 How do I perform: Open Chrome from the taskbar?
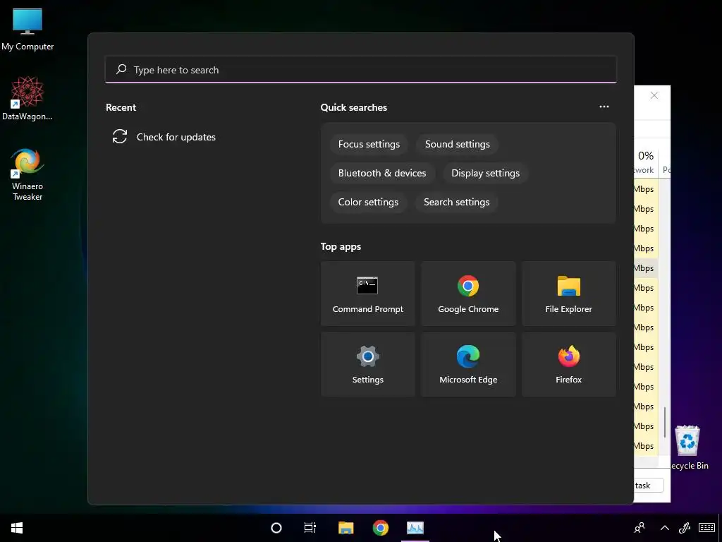pyautogui.click(x=380, y=528)
